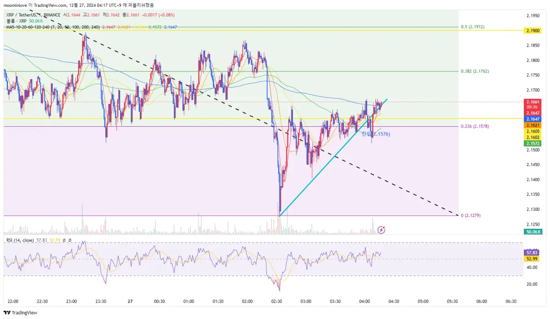Click the 40.00 RSI scale label
Image resolution: width=550 pixels, height=319 pixels.
532,267
